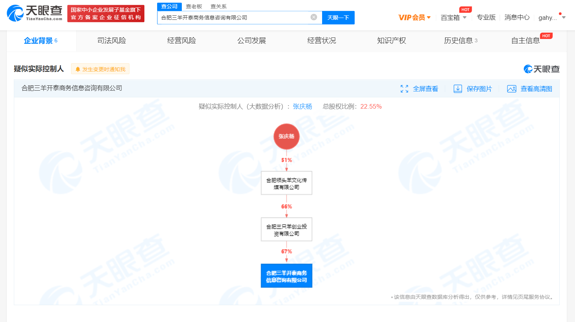Select 查老板 search tab

(194, 6)
